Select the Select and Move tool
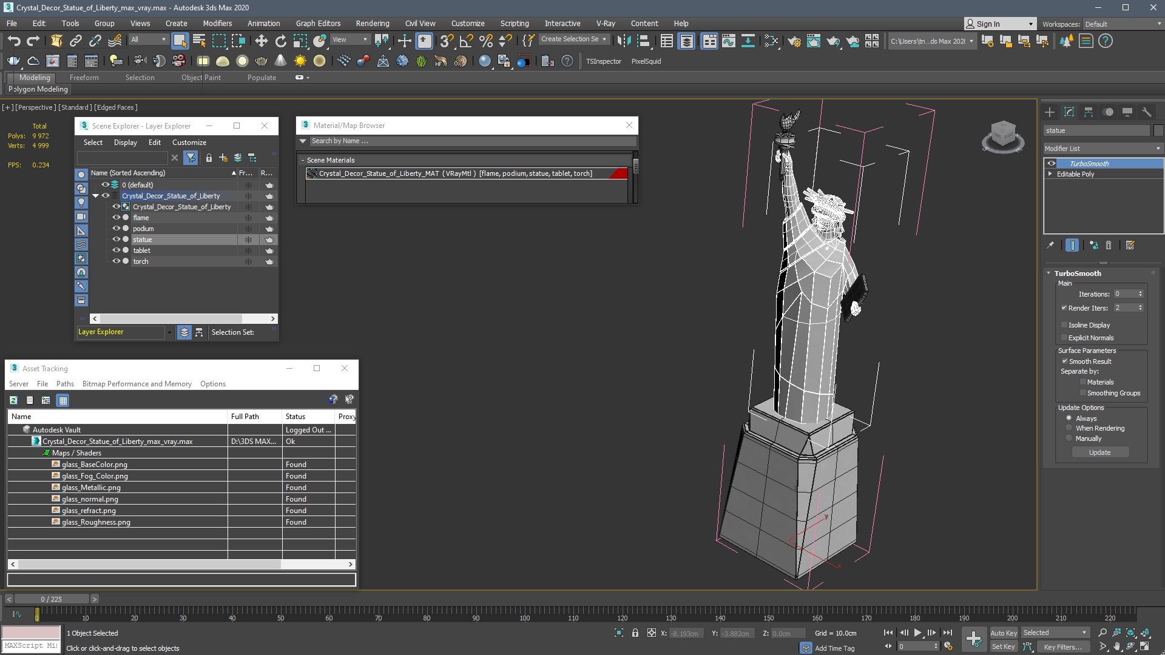Viewport: 1165px width, 655px height. (x=261, y=41)
